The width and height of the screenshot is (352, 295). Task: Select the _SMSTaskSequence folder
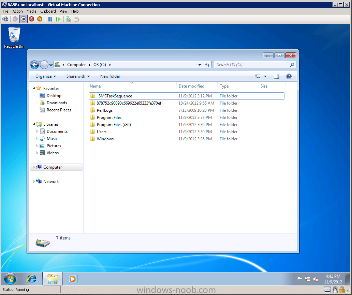[x=186, y=96]
